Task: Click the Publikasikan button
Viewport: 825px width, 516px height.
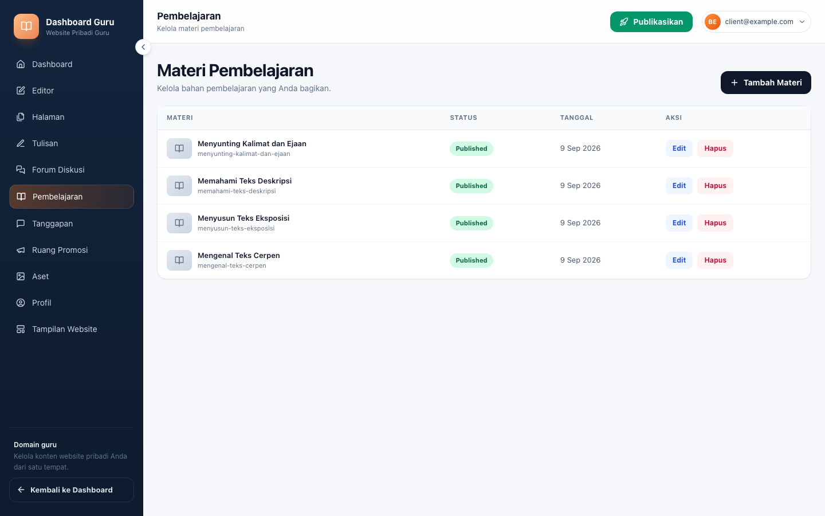Action: coord(651,22)
